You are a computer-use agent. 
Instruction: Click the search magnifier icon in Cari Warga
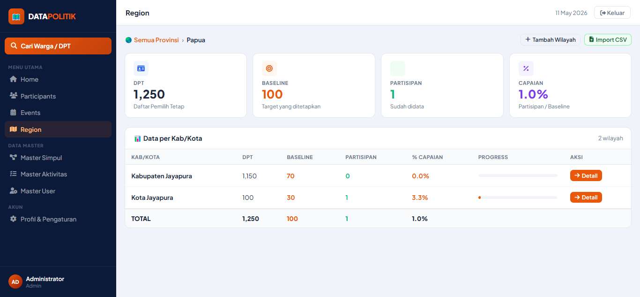pos(14,46)
